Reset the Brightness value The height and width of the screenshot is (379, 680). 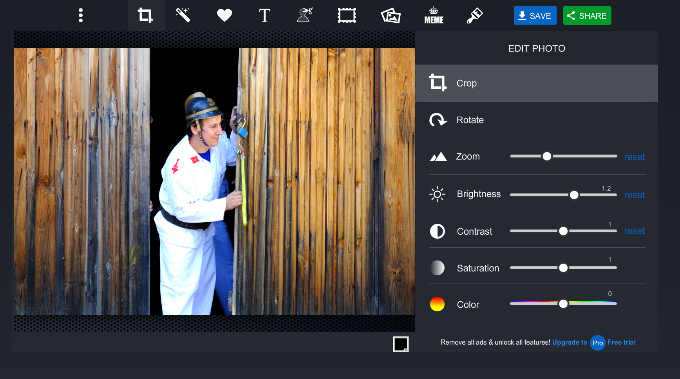[x=634, y=195]
